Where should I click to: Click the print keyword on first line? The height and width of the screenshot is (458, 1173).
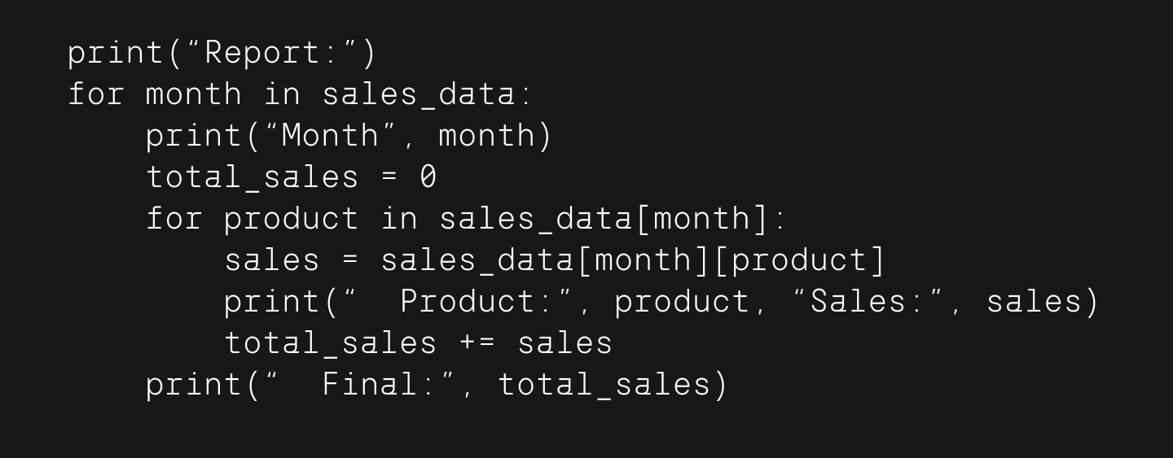tap(116, 55)
